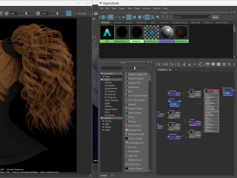The width and height of the screenshot is (237, 178).
Task: Click add selected nodes to graph icon
Action: pos(184,64)
